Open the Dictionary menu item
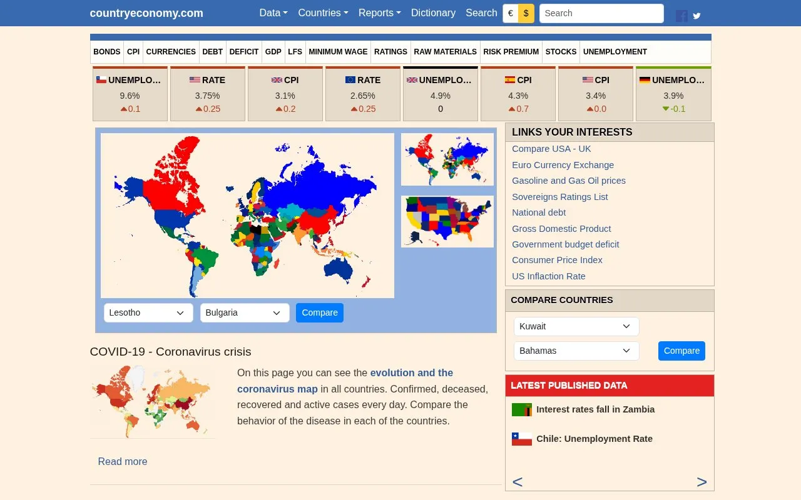 tap(433, 12)
